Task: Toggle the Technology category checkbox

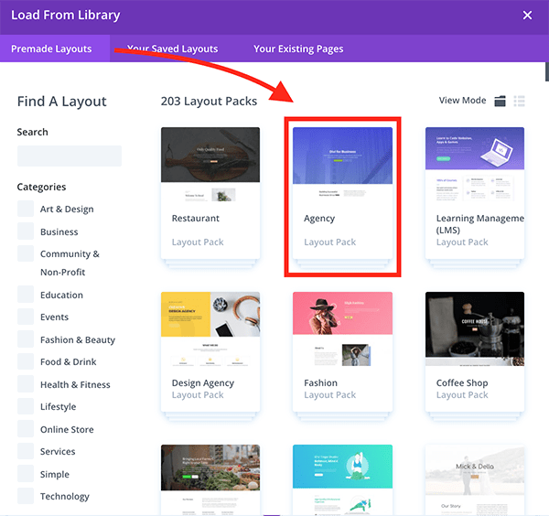Action: (x=26, y=496)
